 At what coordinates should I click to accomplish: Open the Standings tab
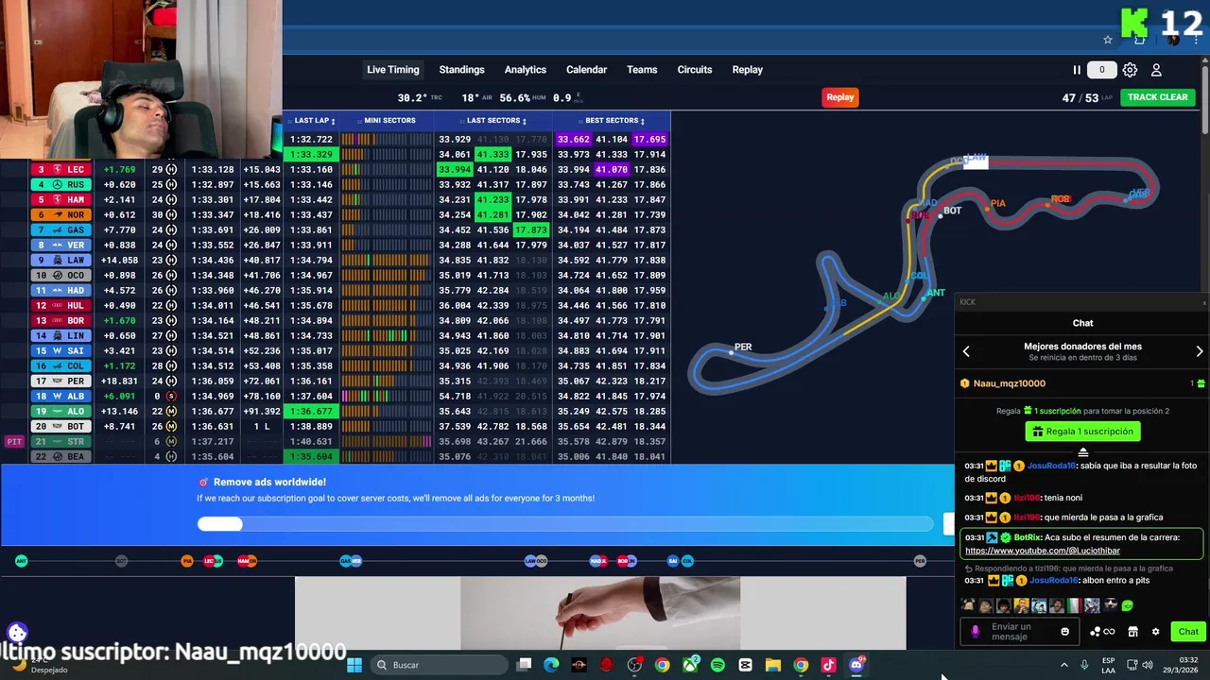point(461,70)
